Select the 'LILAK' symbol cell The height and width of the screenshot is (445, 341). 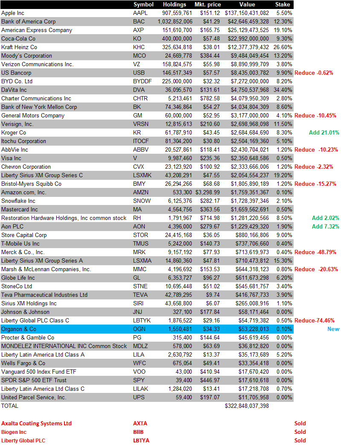click(x=141, y=389)
